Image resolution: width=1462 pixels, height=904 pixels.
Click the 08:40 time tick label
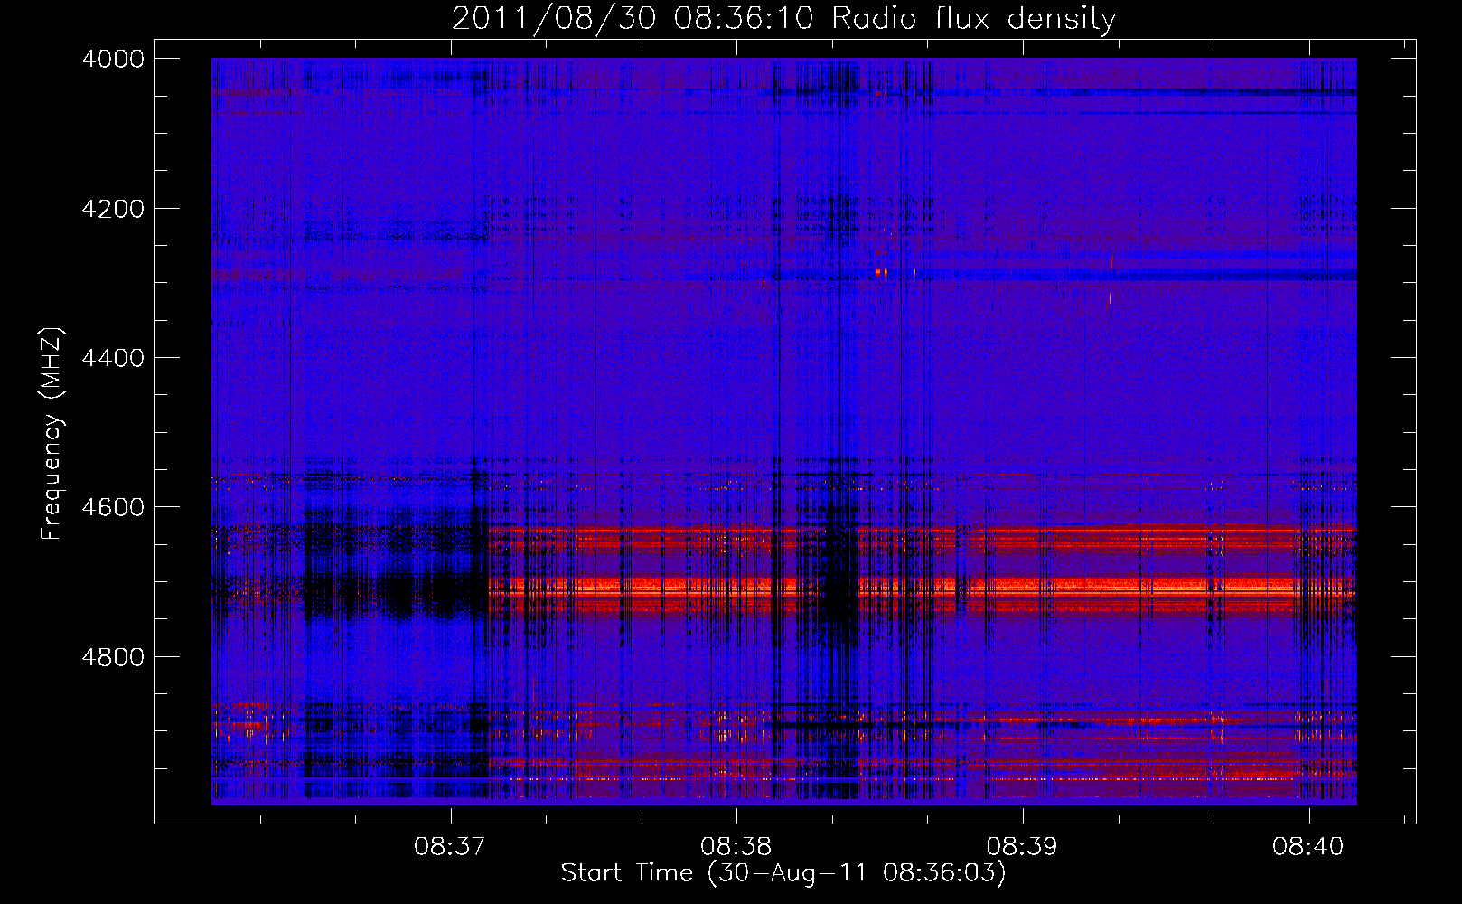(1309, 846)
